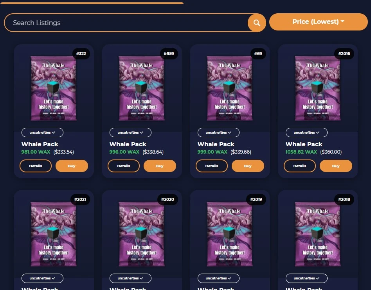
Task: Open the pack image of listing #2021
Action: (x=54, y=234)
